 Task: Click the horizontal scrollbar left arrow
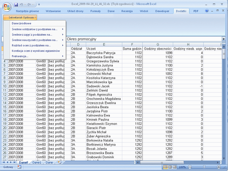point(138,162)
